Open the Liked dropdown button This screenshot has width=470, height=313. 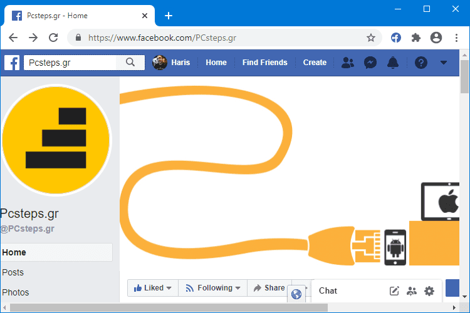click(153, 288)
